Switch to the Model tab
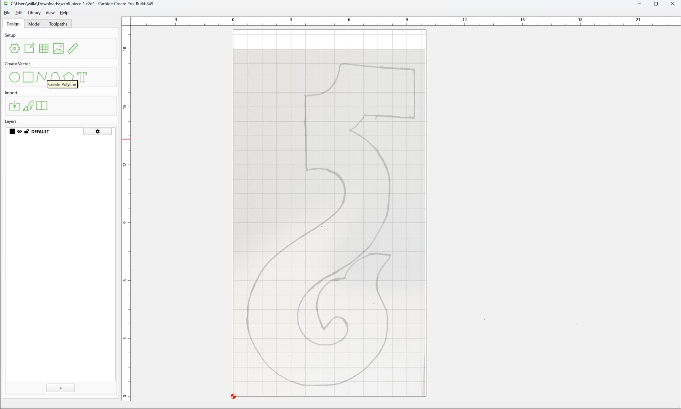This screenshot has height=409, width=681. [34, 24]
